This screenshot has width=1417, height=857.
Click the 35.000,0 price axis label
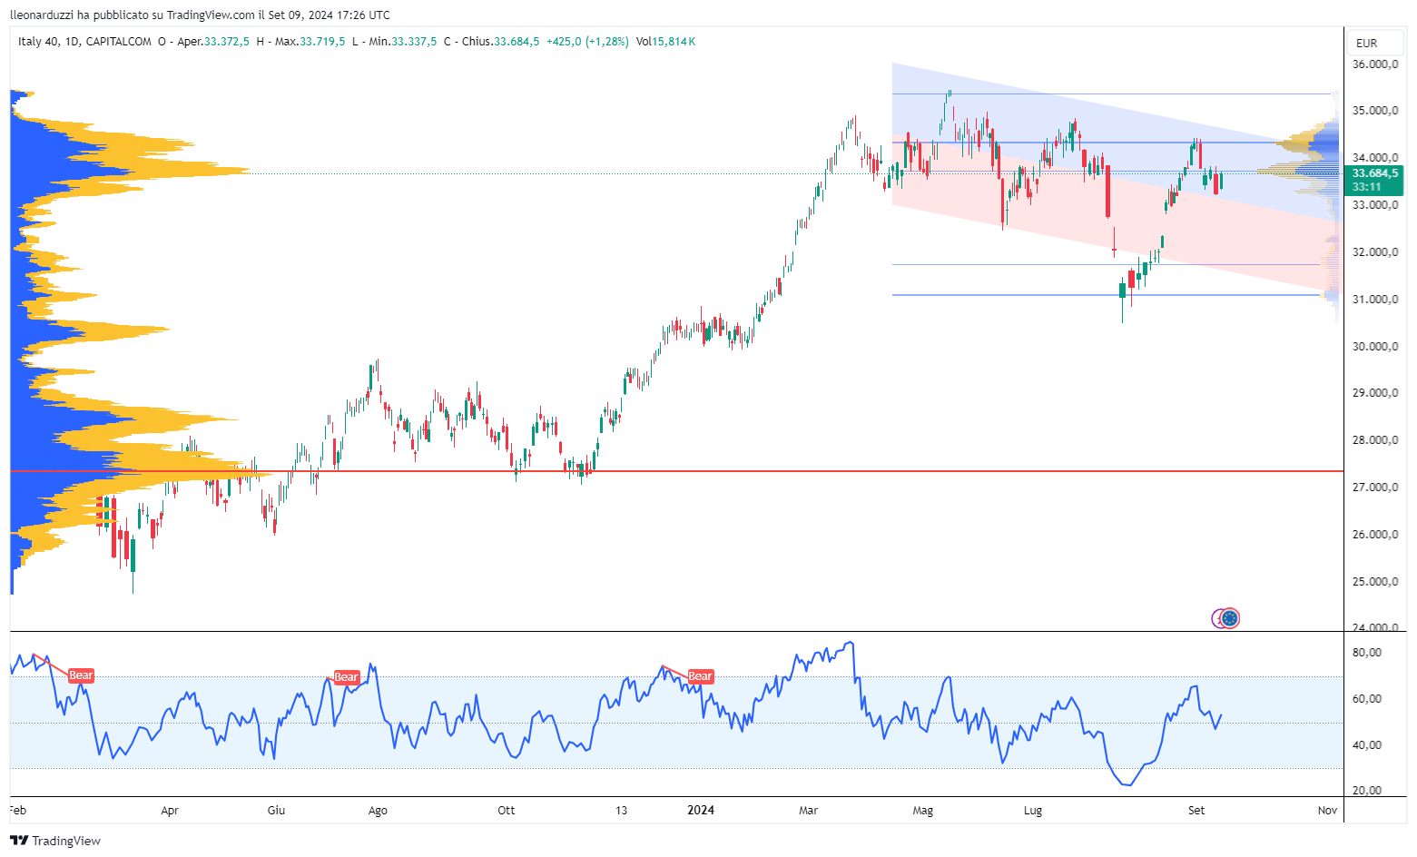click(1374, 111)
